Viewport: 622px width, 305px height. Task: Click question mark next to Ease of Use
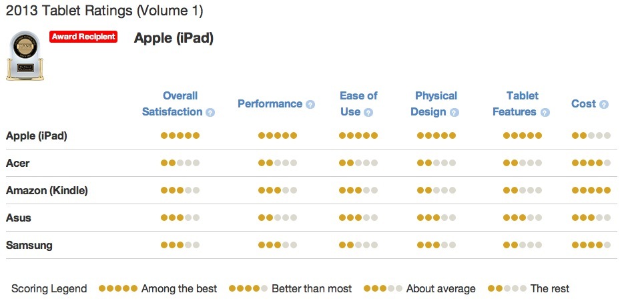[368, 113]
